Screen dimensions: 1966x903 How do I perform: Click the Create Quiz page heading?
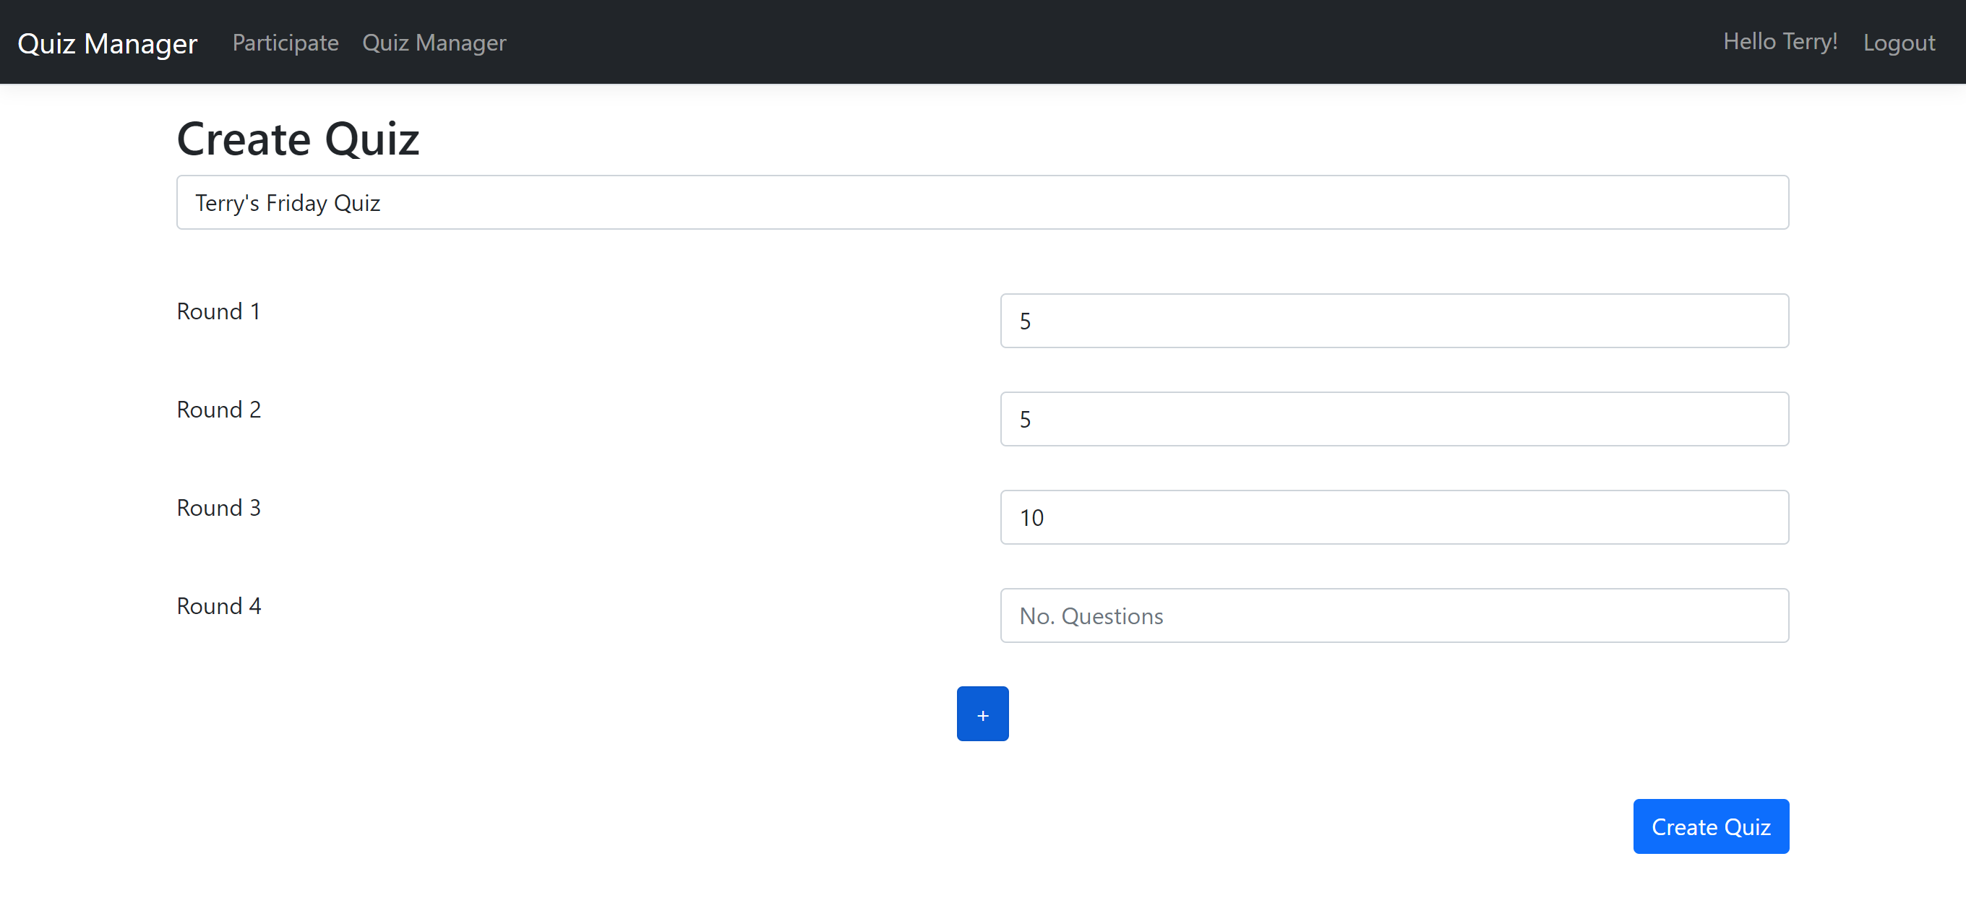298,138
